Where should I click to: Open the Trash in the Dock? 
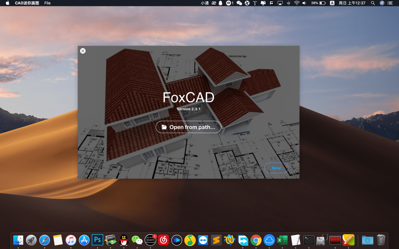tap(381, 240)
